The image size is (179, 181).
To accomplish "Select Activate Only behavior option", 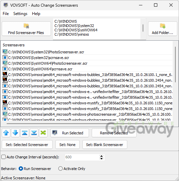I will click(x=60, y=169).
